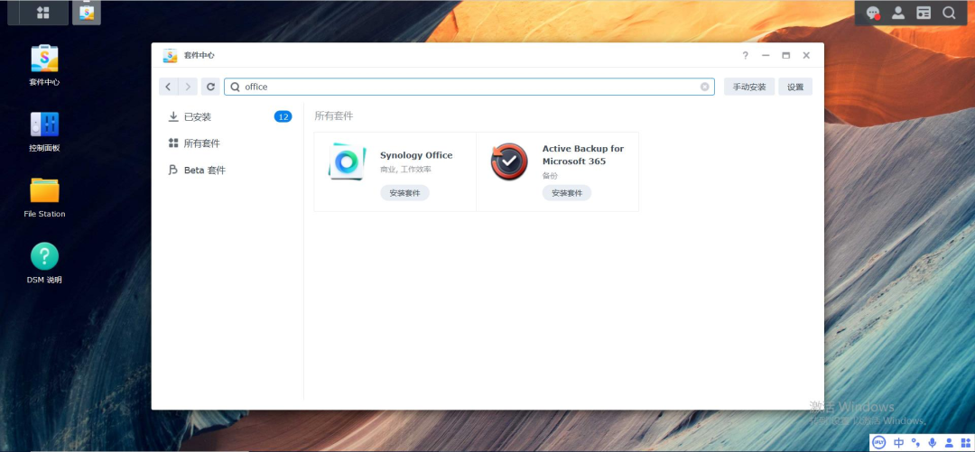This screenshot has width=975, height=452.
Task: Open the 套件中心 desktop icon
Action: click(x=44, y=60)
